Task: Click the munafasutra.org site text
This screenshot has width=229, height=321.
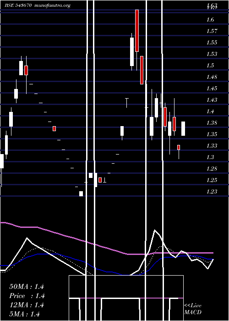Action: point(53,6)
